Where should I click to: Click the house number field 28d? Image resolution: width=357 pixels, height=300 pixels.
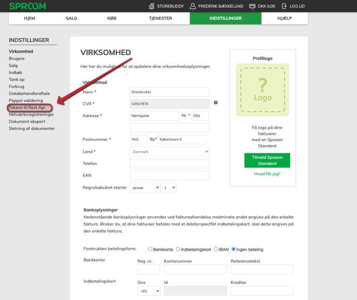(x=200, y=116)
